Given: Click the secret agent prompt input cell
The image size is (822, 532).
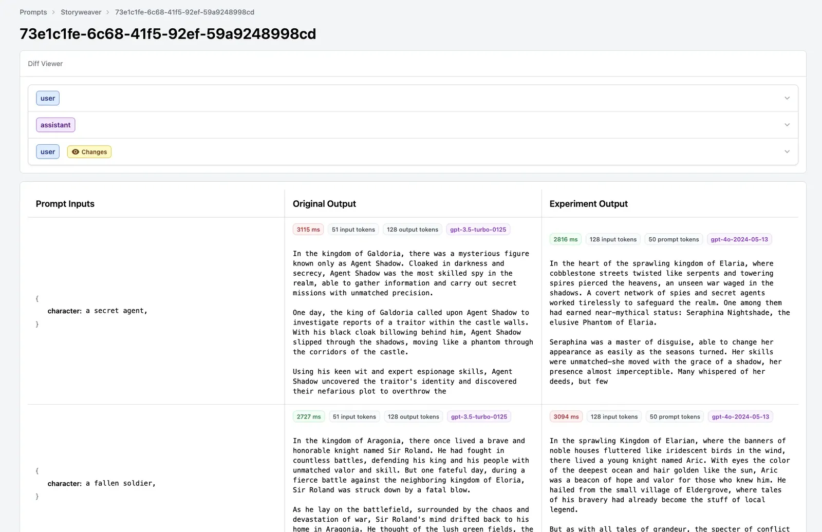Looking at the screenshot, I should [x=156, y=311].
